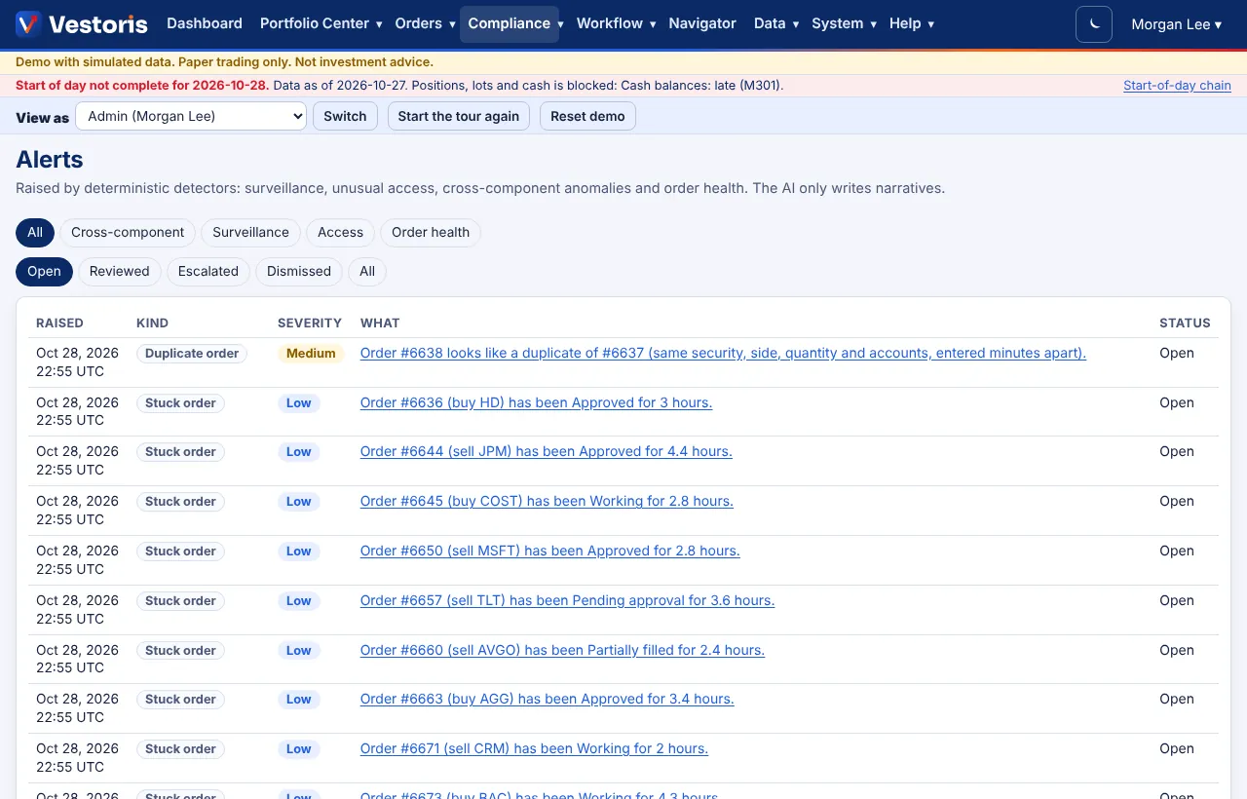This screenshot has height=799, width=1247.
Task: Click Low severity badge for Order #6644
Action: 298,452
